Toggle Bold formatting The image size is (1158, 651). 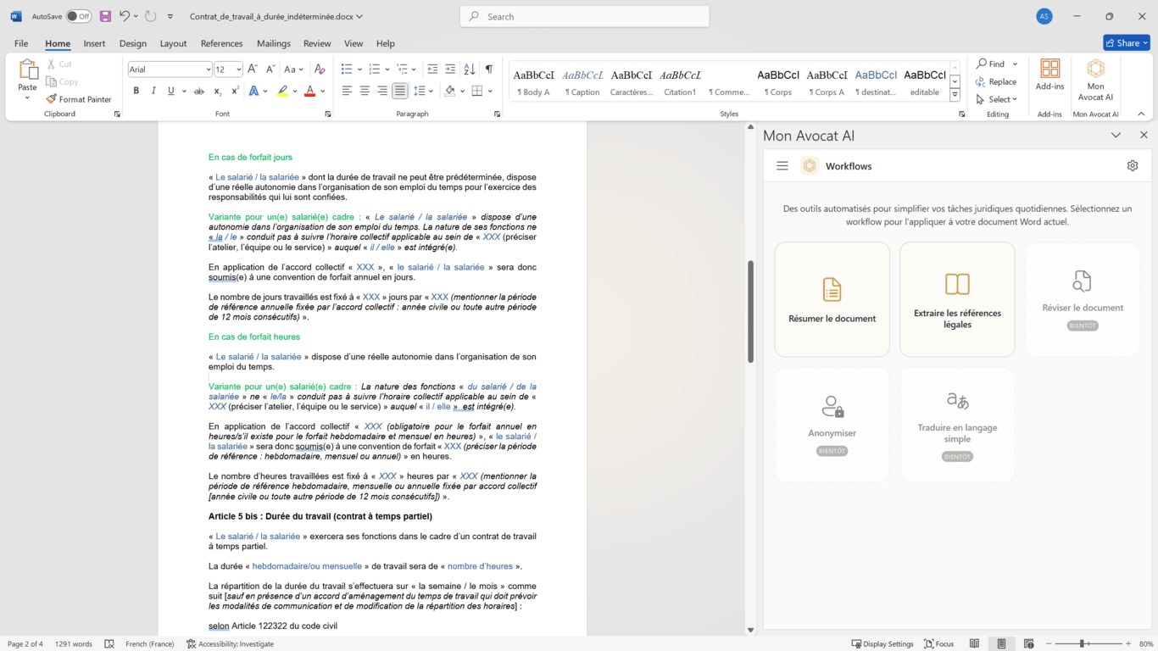click(136, 91)
